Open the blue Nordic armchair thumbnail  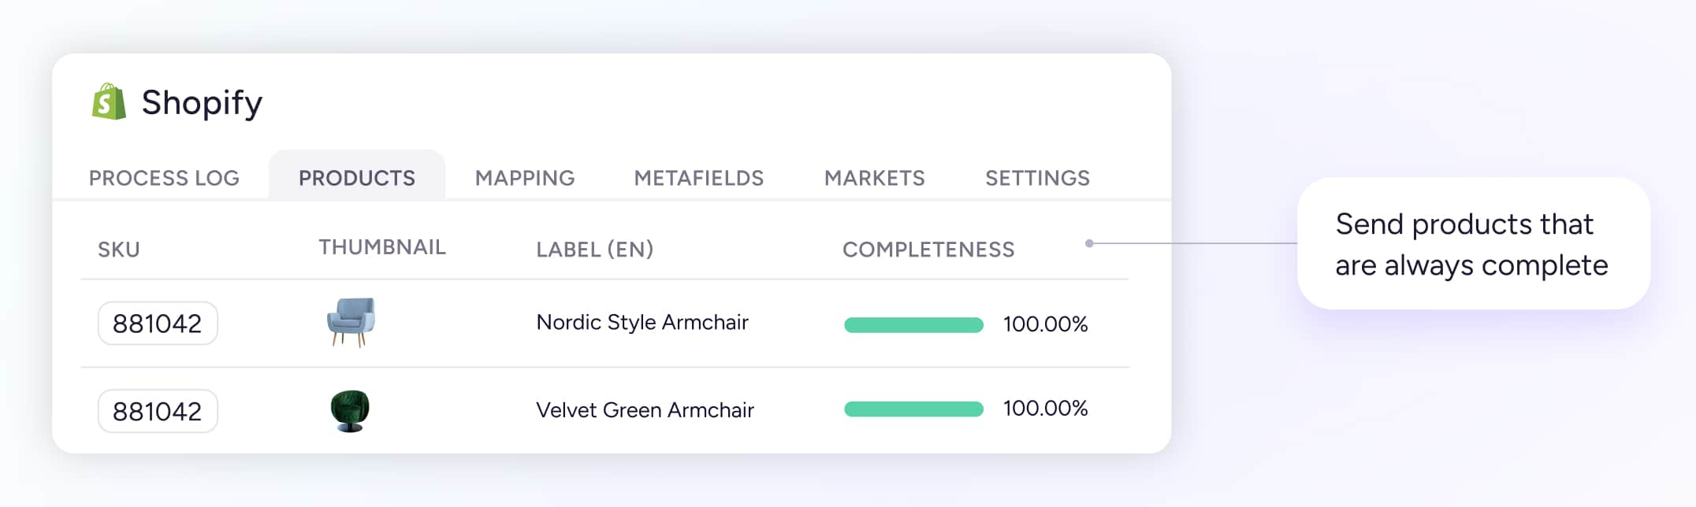tap(351, 322)
